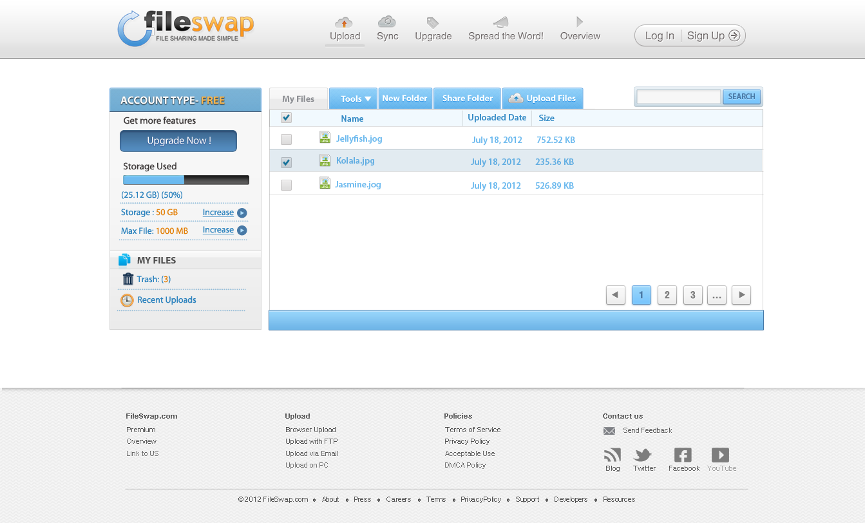Click the Recent Uploads clock icon

(127, 300)
